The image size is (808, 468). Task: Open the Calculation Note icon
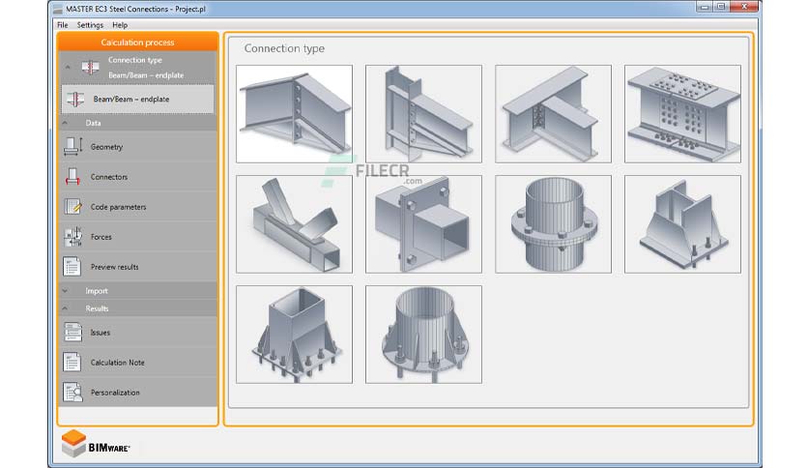72,363
